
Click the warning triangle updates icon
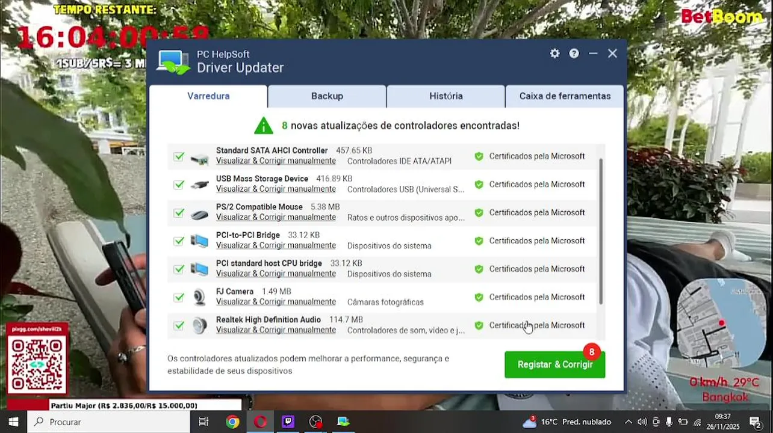[263, 126]
